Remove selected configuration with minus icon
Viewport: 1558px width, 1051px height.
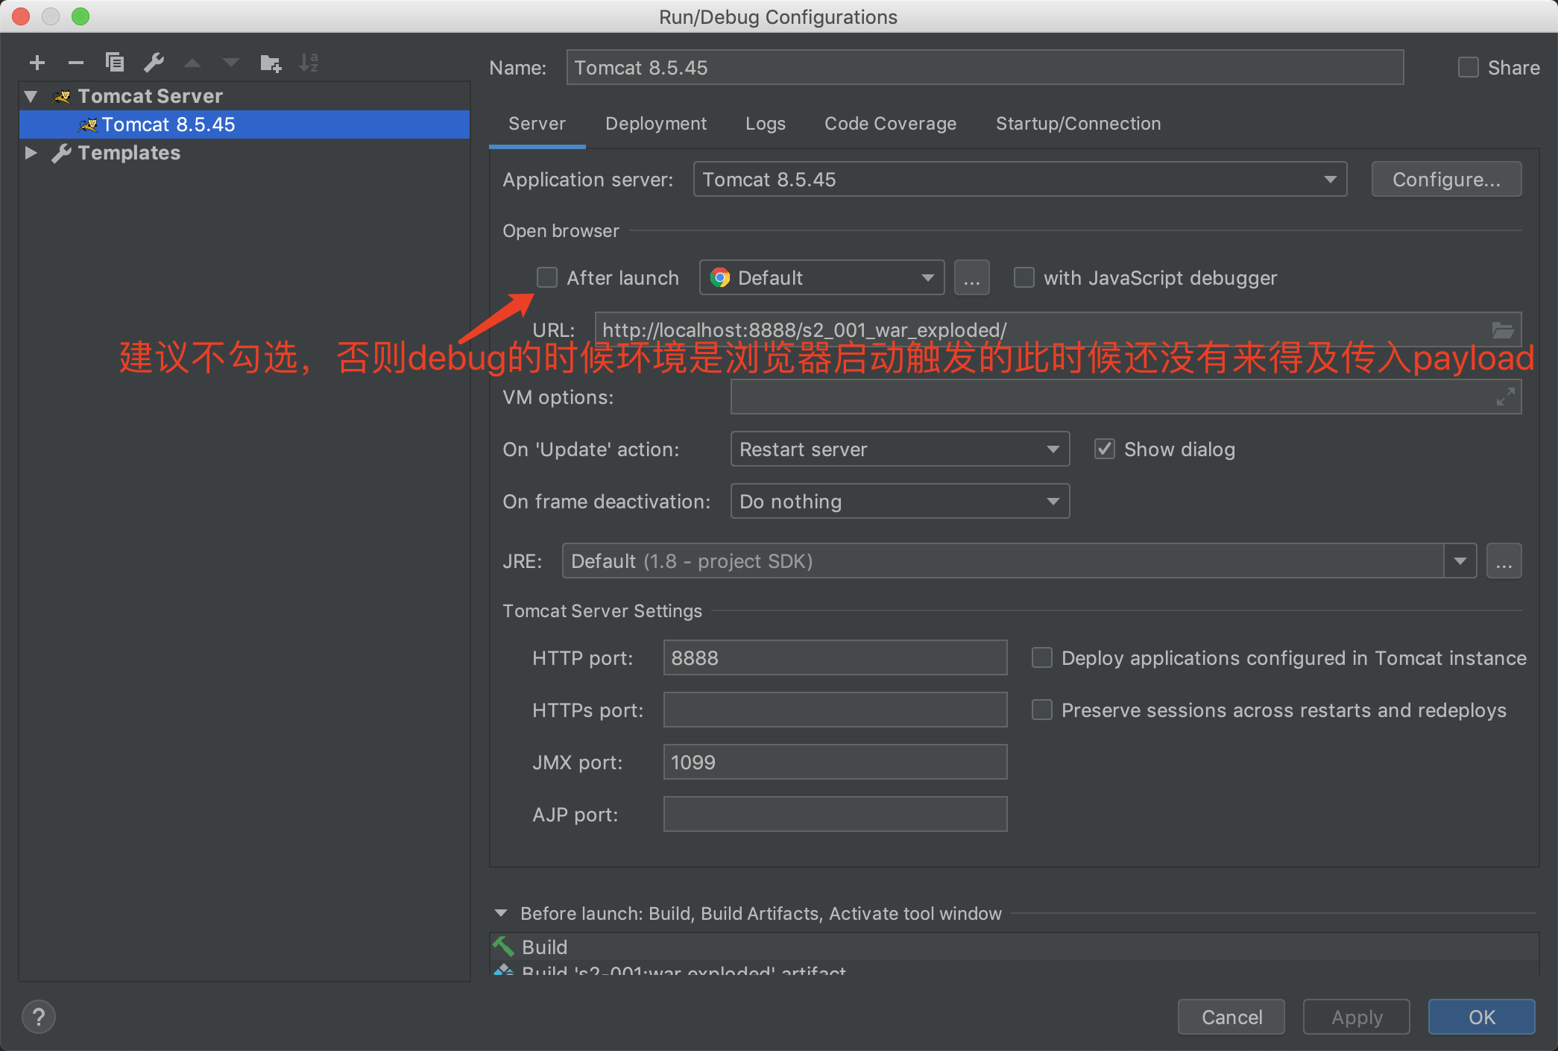[75, 63]
